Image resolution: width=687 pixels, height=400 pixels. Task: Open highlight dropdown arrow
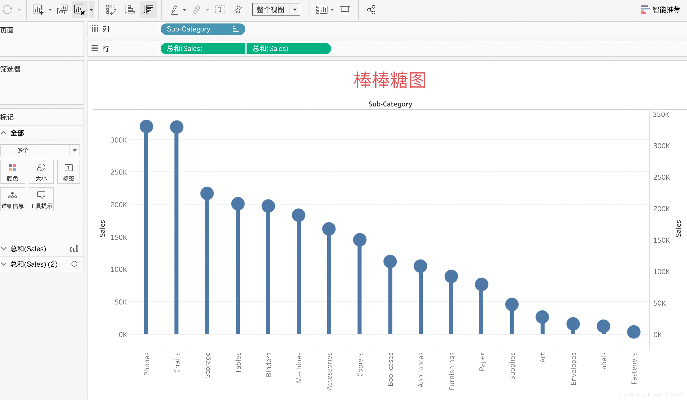(184, 10)
